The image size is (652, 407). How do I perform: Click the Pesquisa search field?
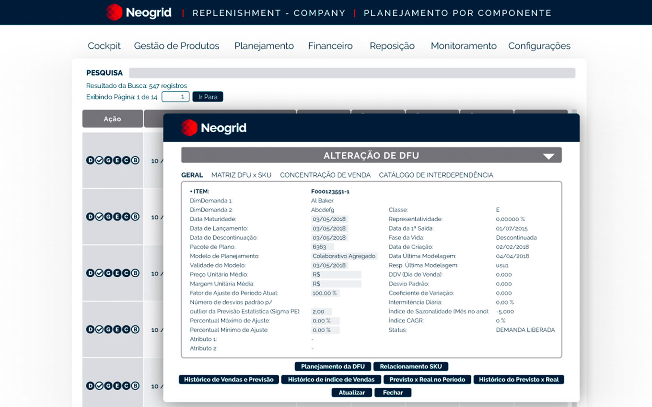tap(351, 73)
